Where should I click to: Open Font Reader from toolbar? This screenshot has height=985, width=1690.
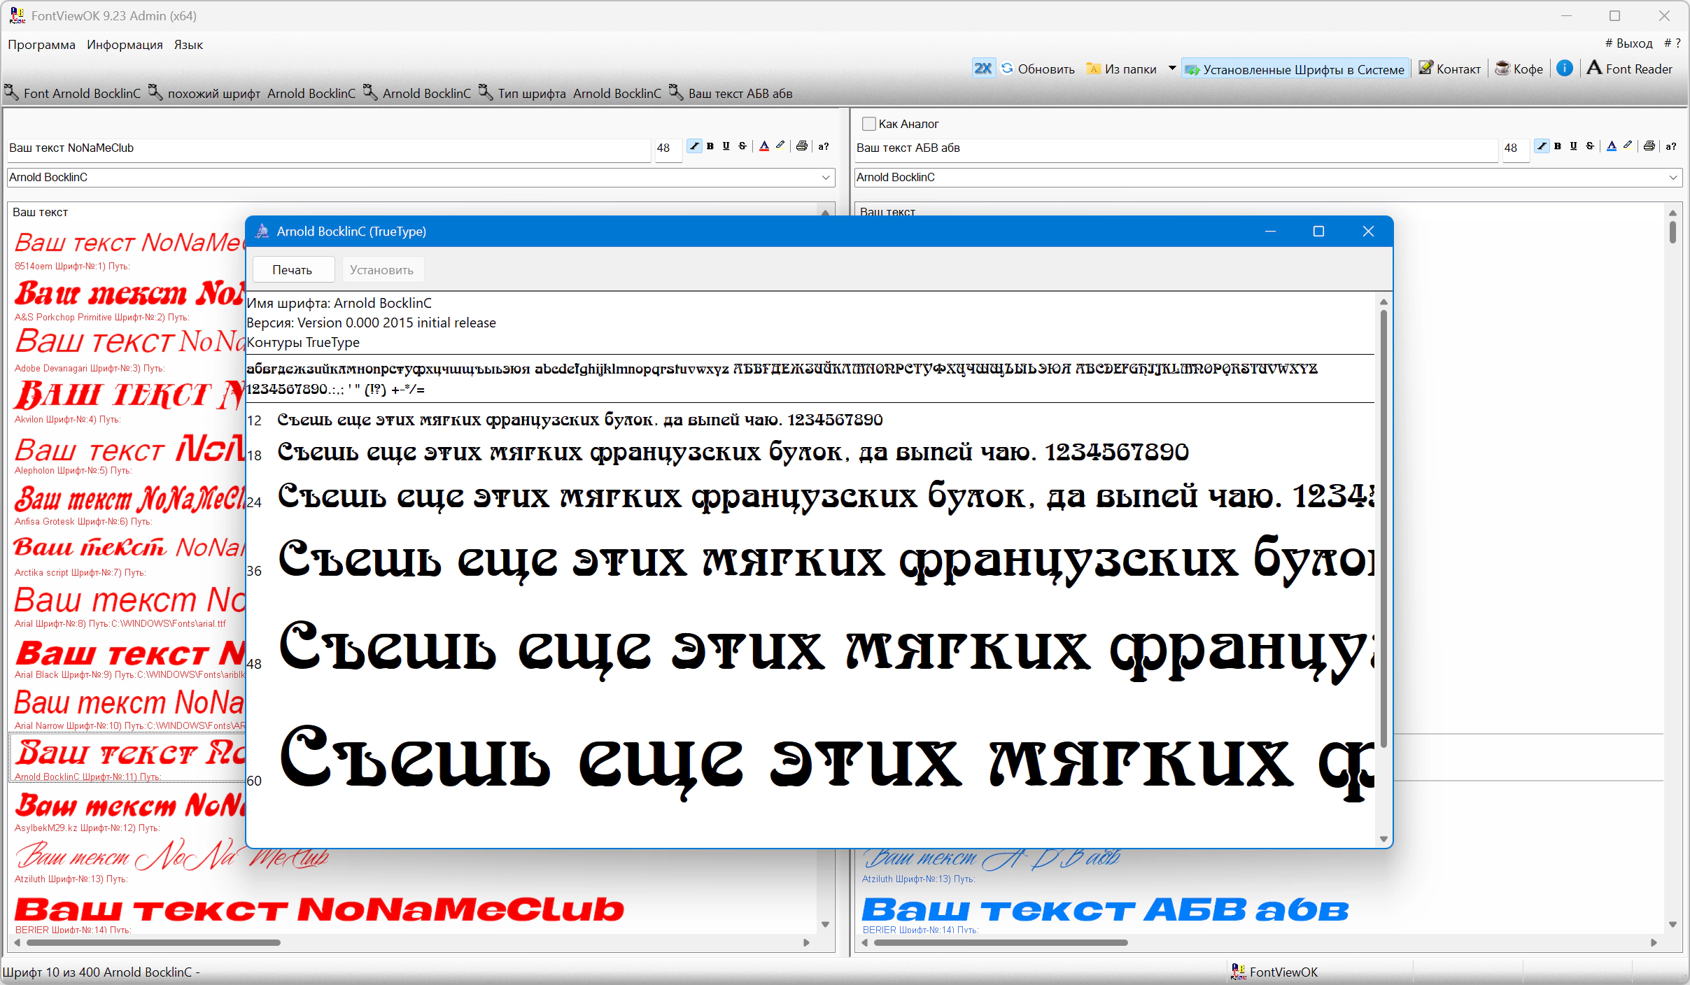point(1630,69)
